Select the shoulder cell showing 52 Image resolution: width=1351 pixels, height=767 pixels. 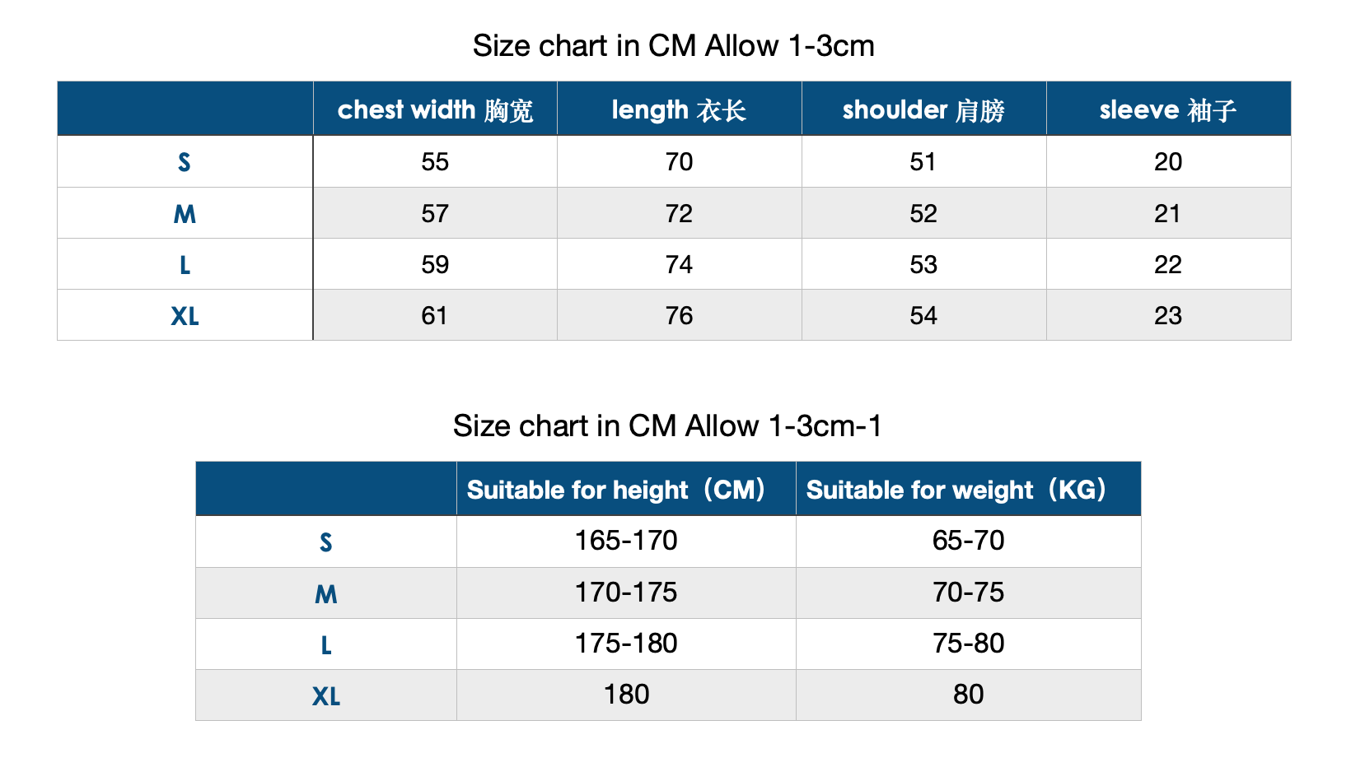coord(923,214)
